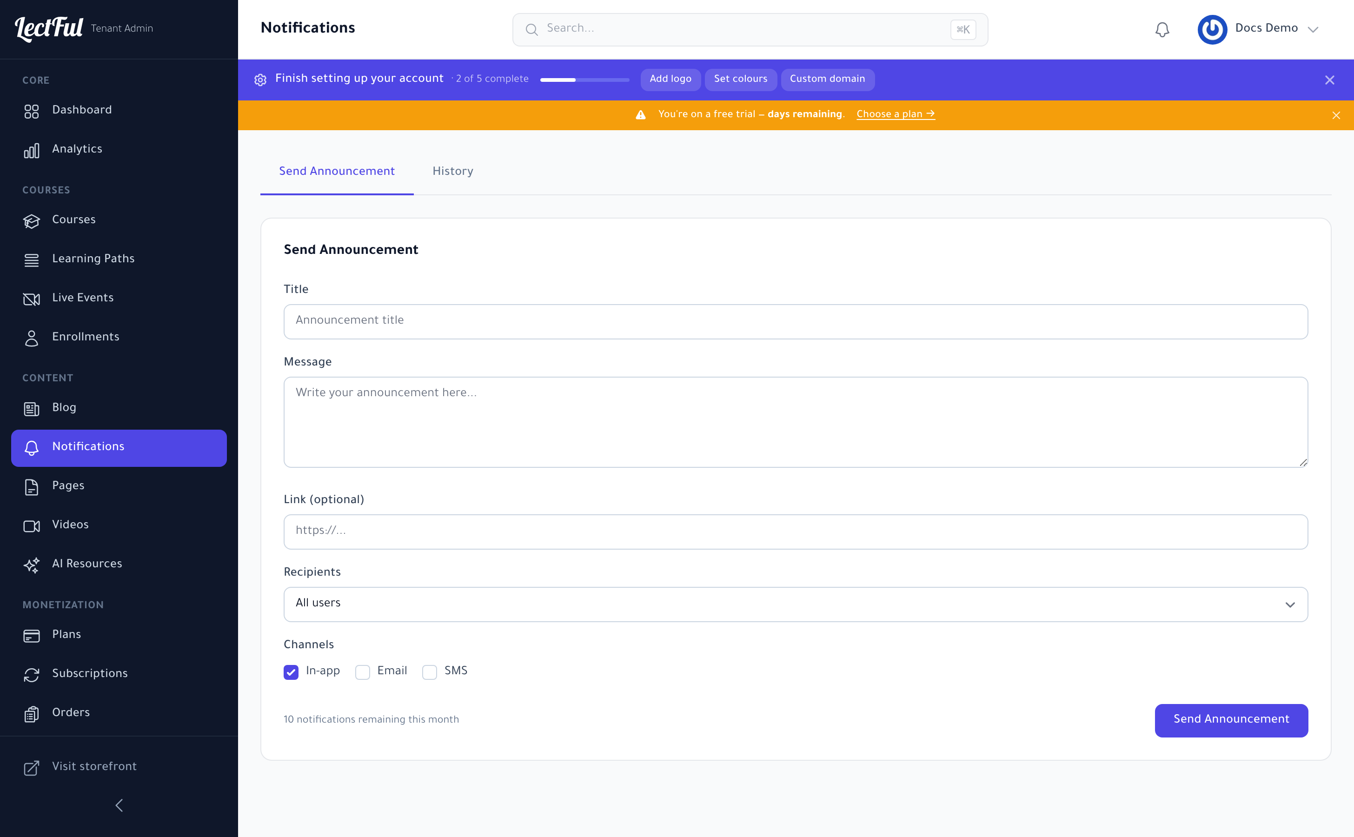Open the Blog newspaper icon
This screenshot has width=1354, height=837.
click(x=32, y=409)
